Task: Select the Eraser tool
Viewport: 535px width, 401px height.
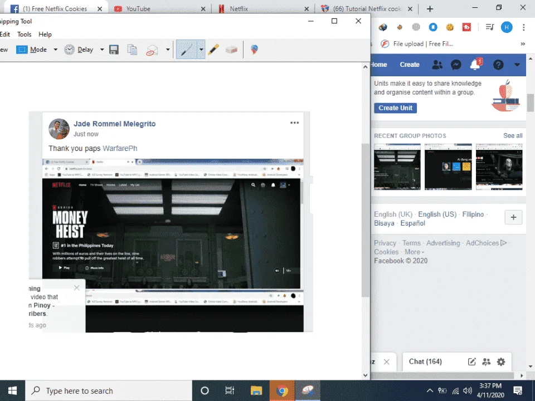Action: (x=231, y=50)
